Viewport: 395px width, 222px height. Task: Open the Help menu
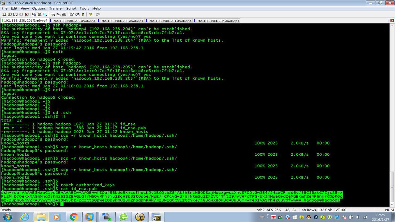(x=96, y=8)
